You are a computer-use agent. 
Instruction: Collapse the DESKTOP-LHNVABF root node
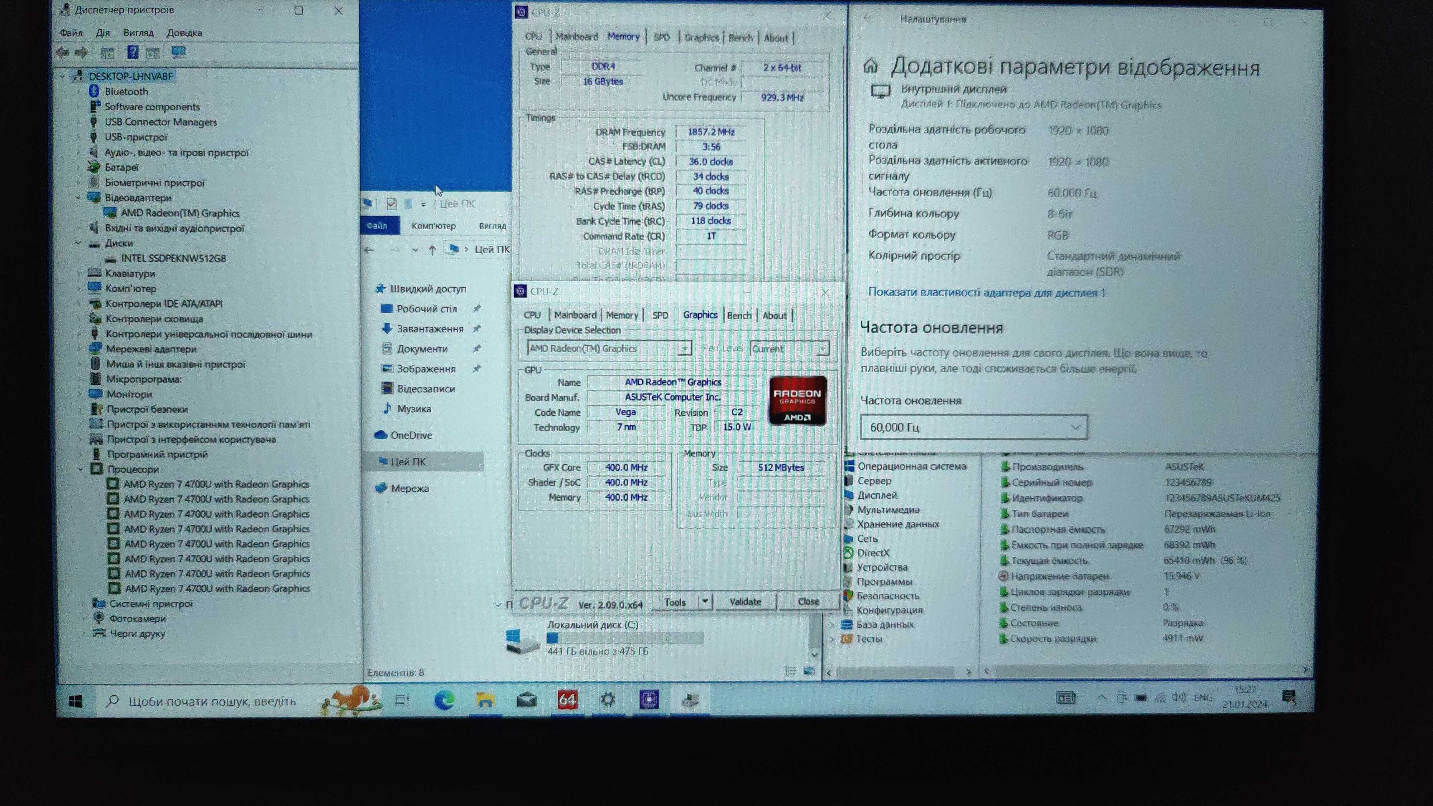(62, 76)
